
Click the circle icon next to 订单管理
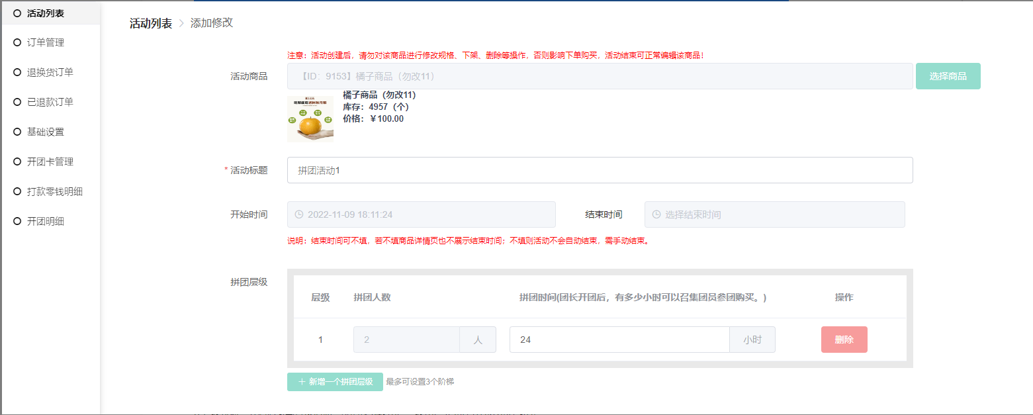tap(17, 42)
